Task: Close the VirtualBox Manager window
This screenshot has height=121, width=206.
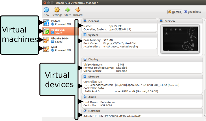Action: click(x=45, y=3)
